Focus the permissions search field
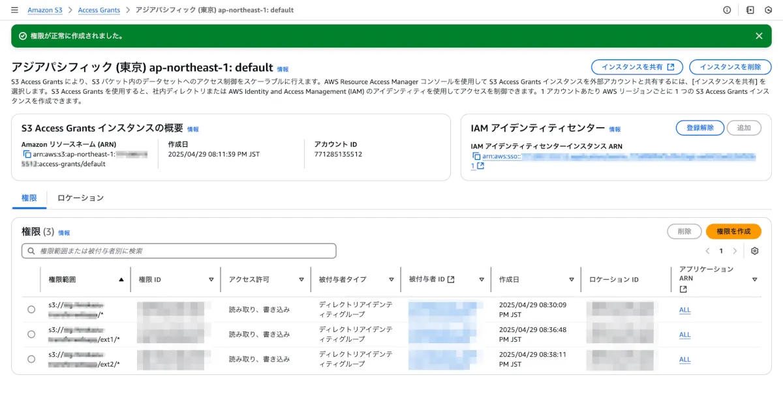The image size is (783, 405). tap(179, 251)
